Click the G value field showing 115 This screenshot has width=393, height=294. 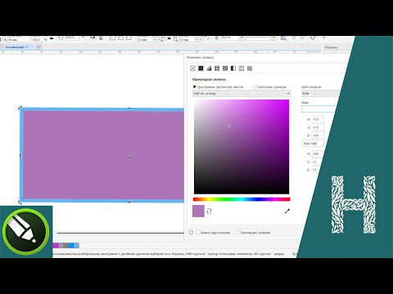[x=318, y=127]
